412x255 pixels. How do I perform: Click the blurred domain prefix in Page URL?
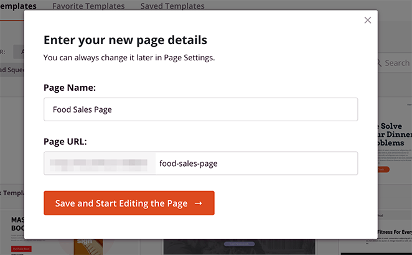coord(100,164)
